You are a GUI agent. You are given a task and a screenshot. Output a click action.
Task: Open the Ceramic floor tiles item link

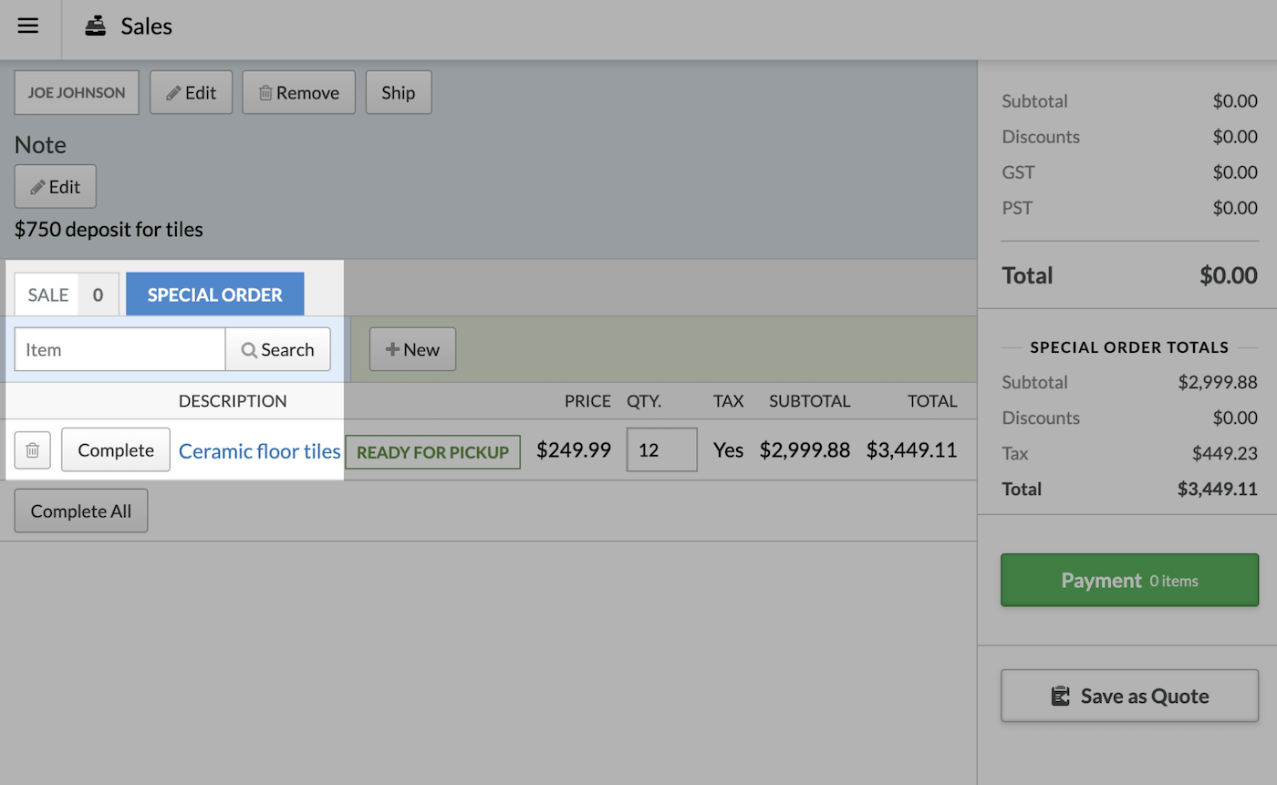tap(259, 450)
